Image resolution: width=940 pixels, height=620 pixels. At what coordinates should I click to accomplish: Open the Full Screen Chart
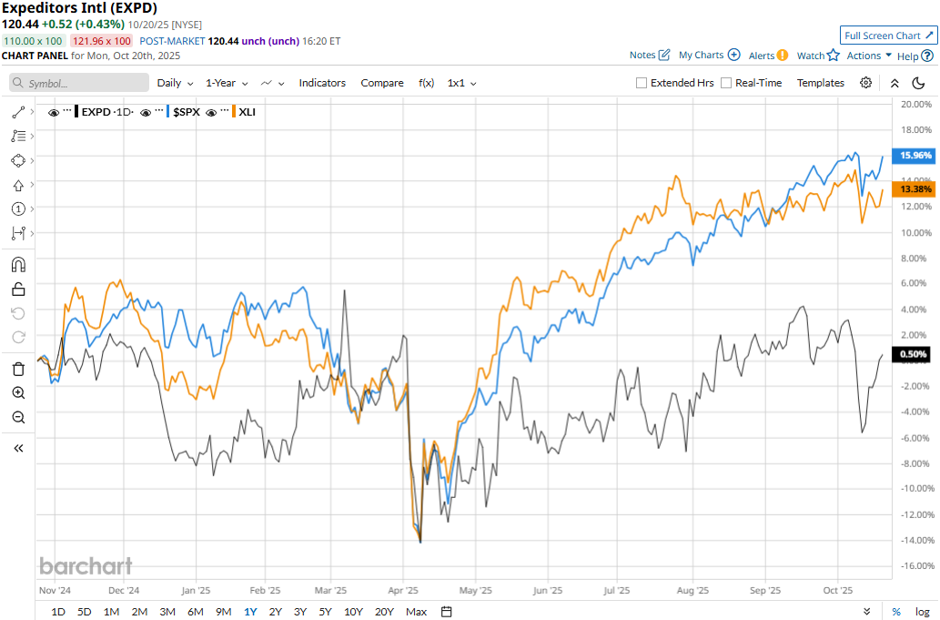tap(888, 36)
